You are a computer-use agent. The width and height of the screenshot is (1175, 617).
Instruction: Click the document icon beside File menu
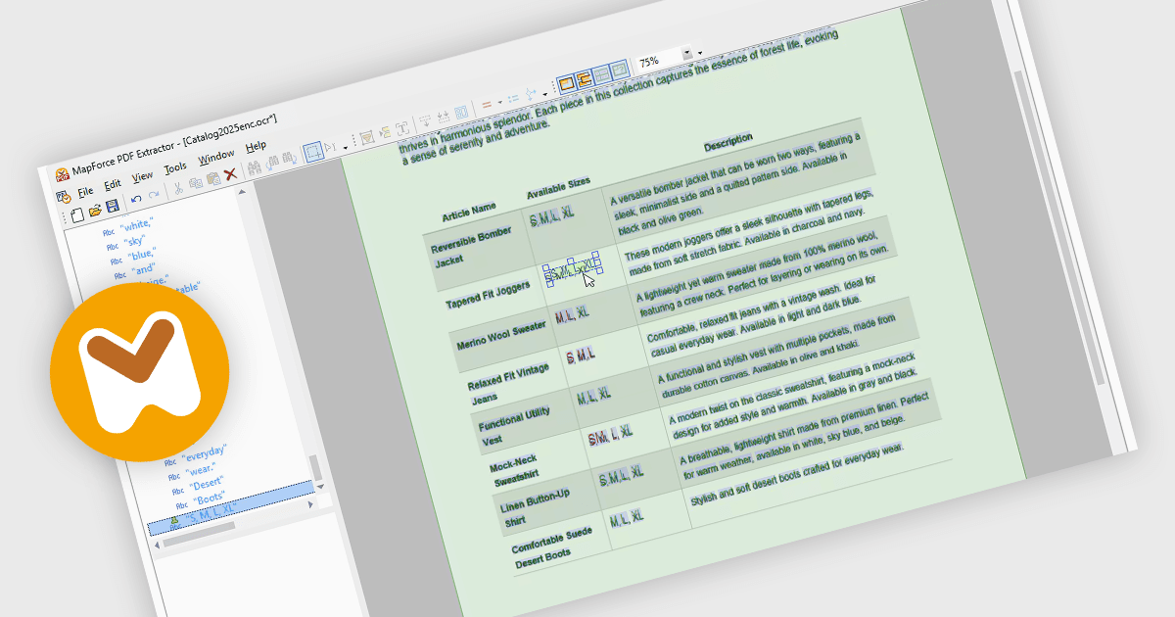[x=63, y=197]
